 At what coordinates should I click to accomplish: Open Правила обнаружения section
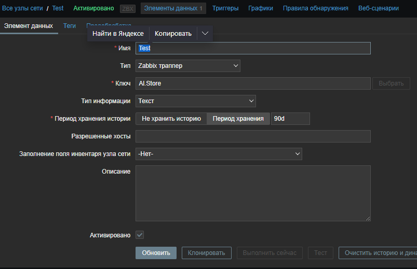(315, 8)
